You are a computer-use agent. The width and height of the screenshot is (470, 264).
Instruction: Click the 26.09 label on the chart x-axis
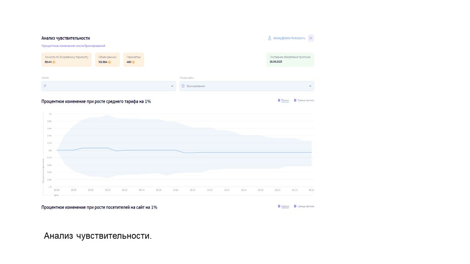[x=57, y=190]
